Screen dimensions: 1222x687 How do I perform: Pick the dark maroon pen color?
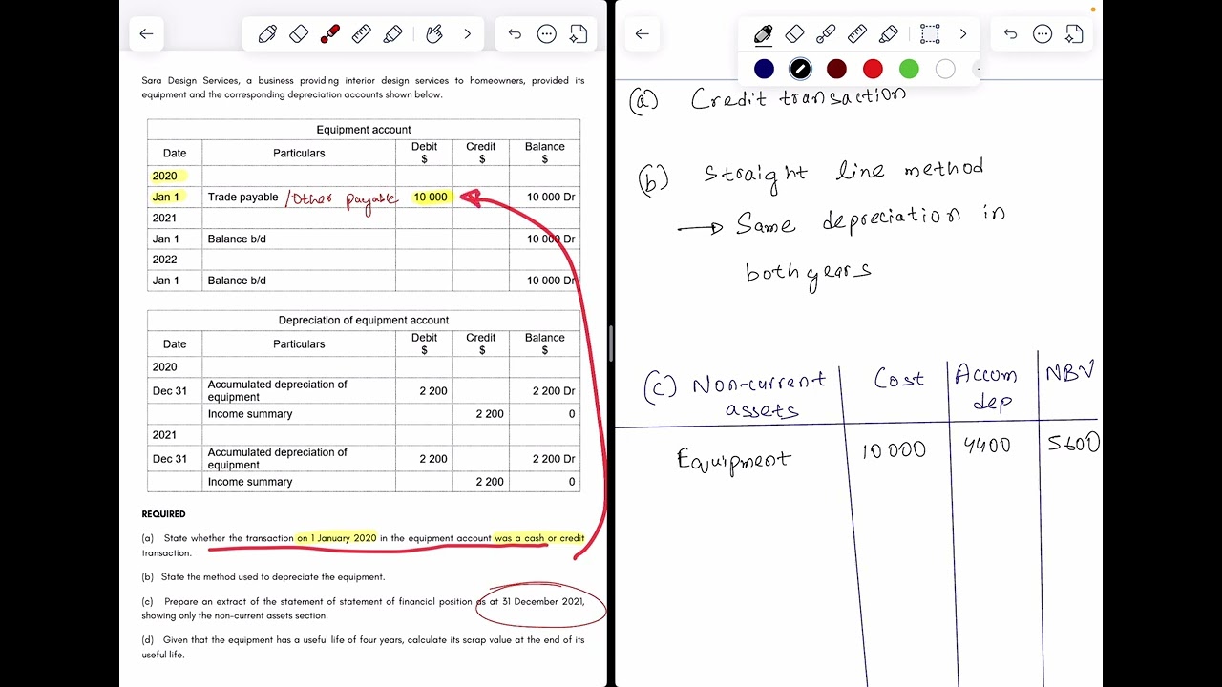(836, 69)
